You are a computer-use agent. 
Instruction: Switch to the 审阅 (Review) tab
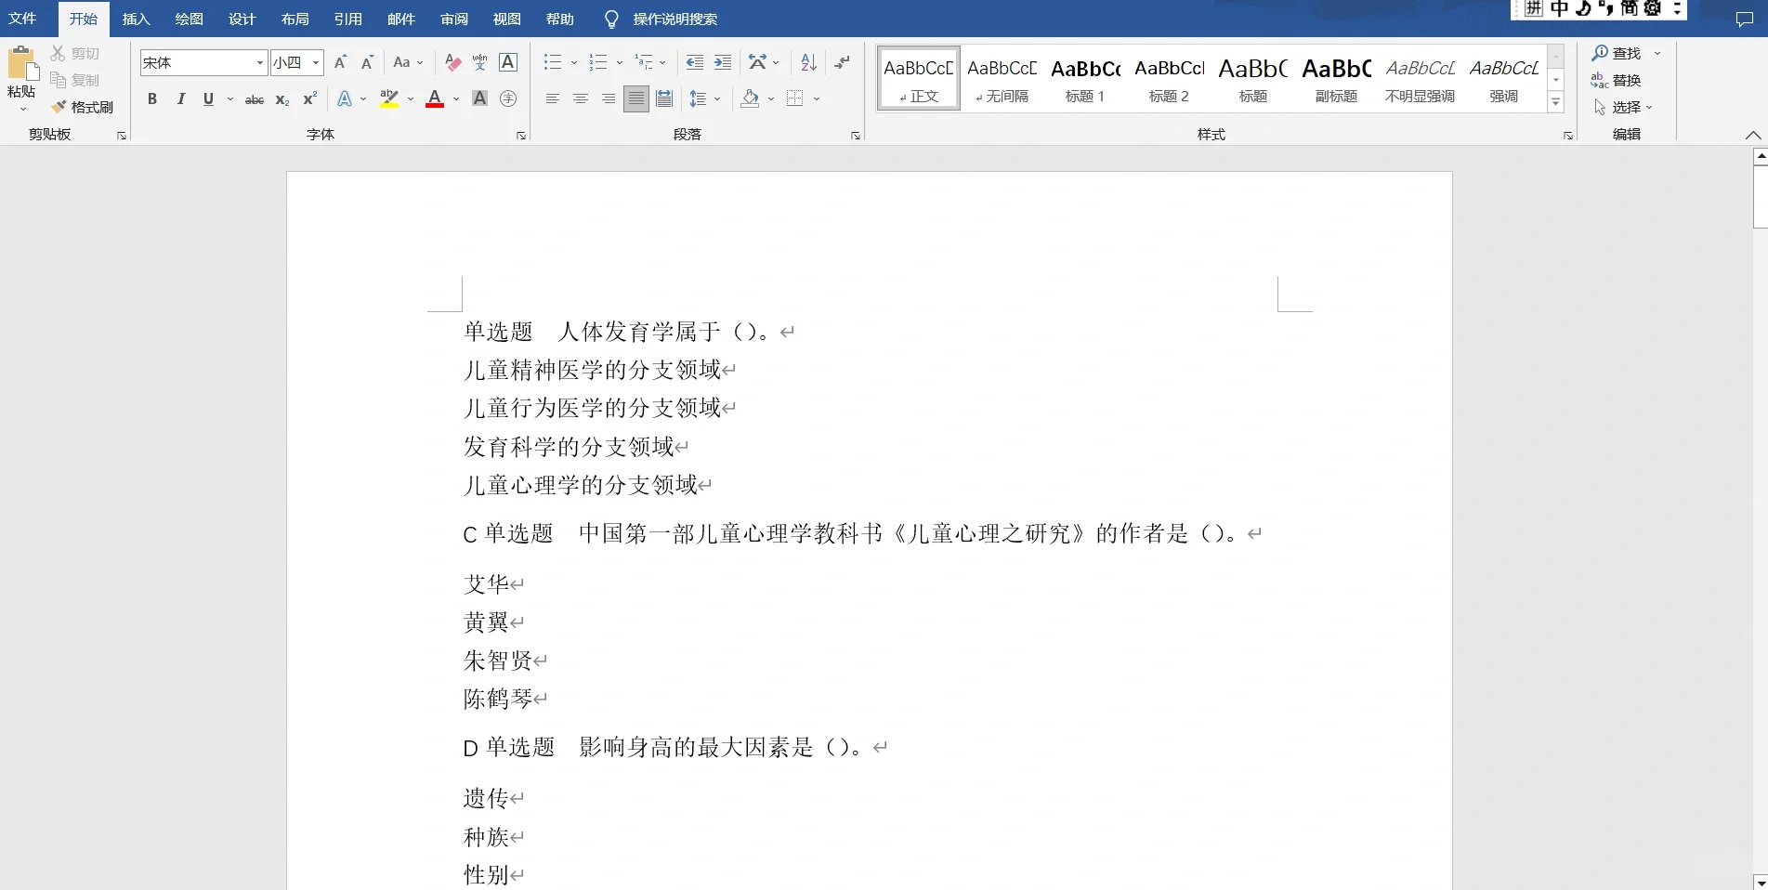point(453,19)
